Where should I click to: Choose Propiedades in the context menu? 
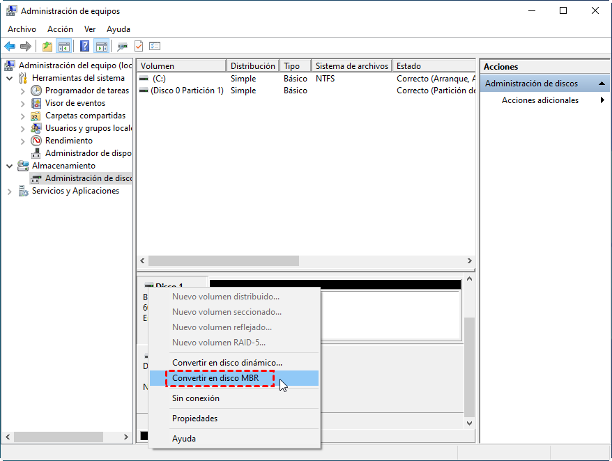coord(194,419)
